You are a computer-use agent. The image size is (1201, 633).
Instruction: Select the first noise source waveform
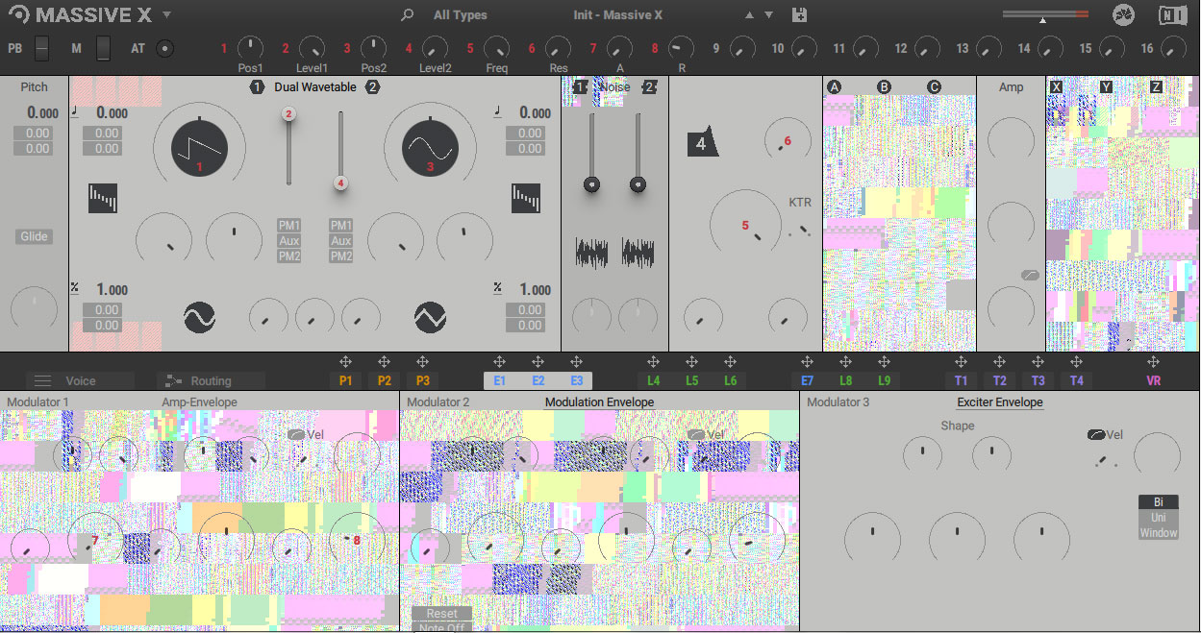point(591,253)
